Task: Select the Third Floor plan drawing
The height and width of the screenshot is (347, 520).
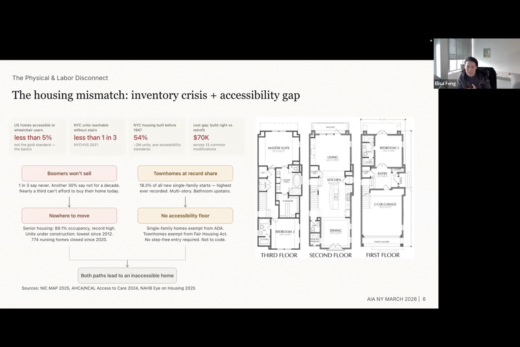Action: pyautogui.click(x=279, y=187)
